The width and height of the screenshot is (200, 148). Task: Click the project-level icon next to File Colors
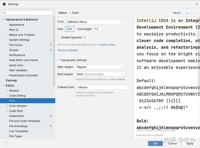click(x=51, y=45)
